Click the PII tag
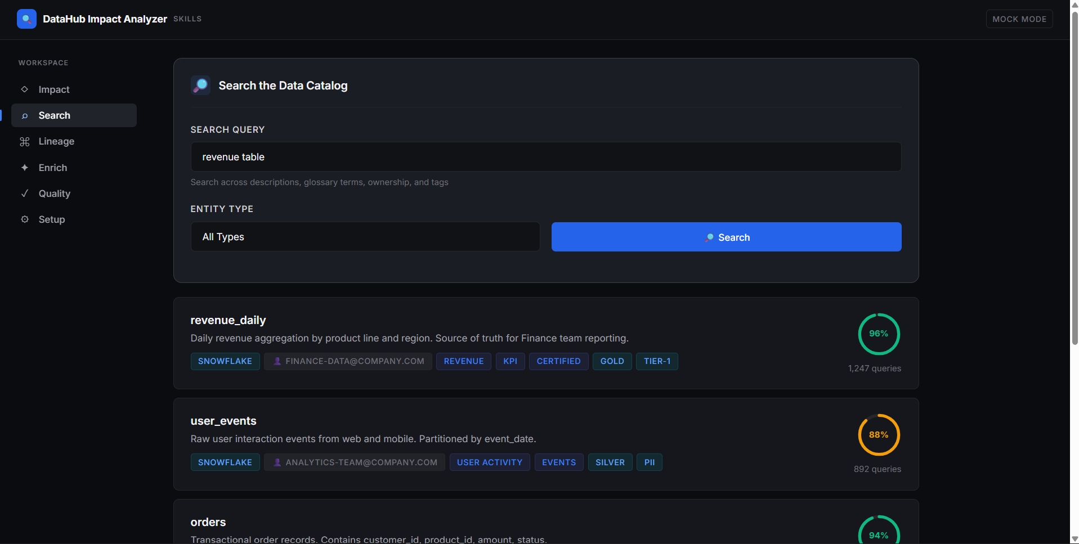 pyautogui.click(x=650, y=462)
